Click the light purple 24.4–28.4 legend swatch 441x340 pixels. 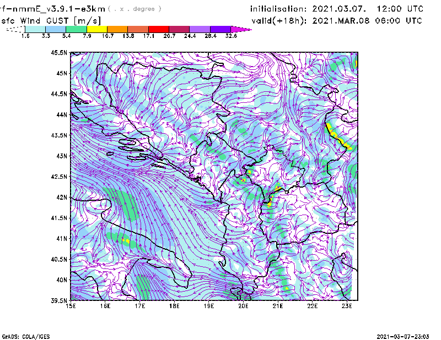[x=200, y=29]
